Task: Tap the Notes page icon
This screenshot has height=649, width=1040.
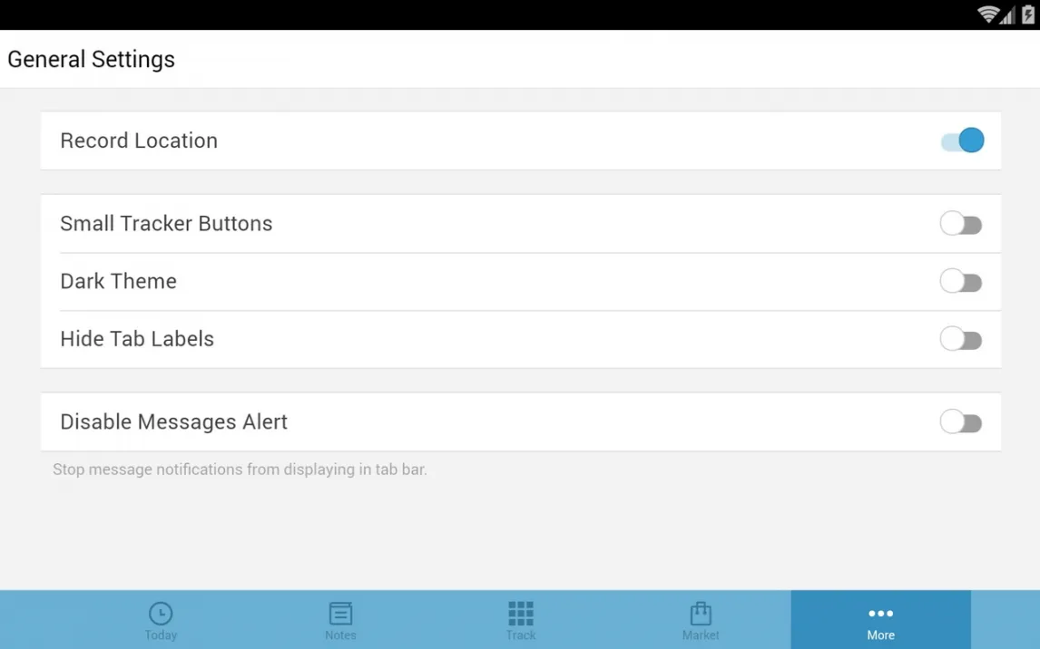Action: click(340, 614)
